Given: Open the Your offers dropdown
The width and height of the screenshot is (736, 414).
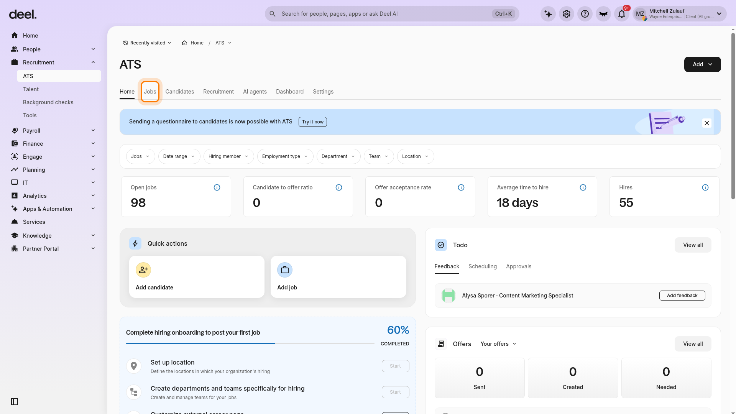Looking at the screenshot, I should 498,344.
